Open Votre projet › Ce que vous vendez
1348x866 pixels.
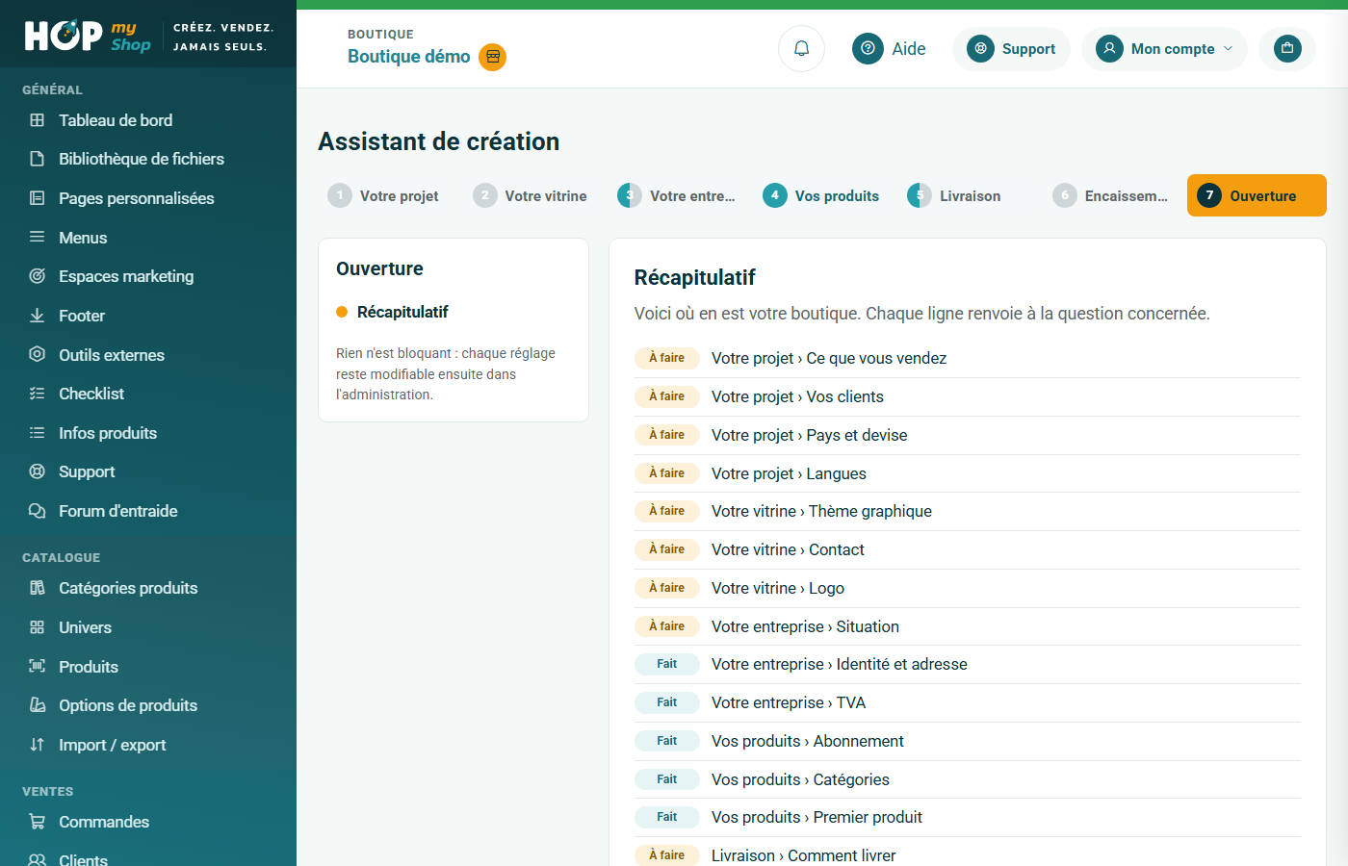[x=967, y=358]
